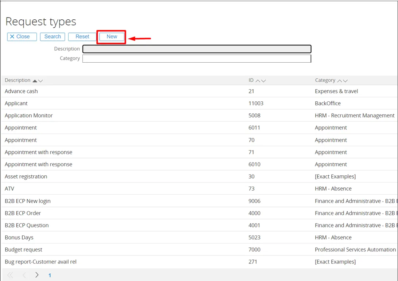Jump to first page arrow
398x281 pixels.
tap(10, 275)
